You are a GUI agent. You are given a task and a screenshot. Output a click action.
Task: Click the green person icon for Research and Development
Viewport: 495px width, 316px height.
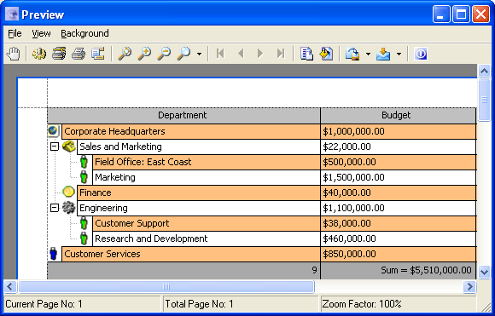coord(84,238)
